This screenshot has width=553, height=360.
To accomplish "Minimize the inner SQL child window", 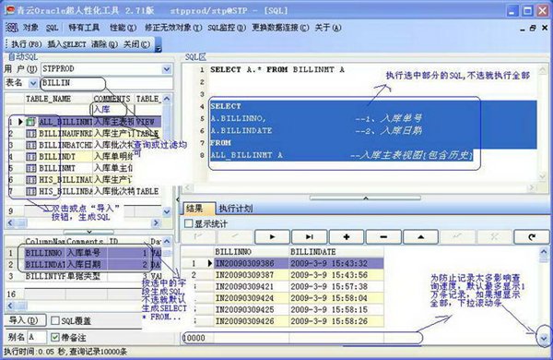I will click(523, 29).
